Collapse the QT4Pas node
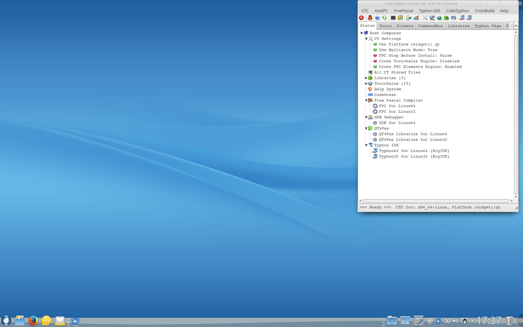 [366, 128]
